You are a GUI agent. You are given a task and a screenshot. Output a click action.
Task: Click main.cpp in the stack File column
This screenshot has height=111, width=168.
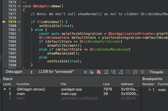click(x=69, y=94)
